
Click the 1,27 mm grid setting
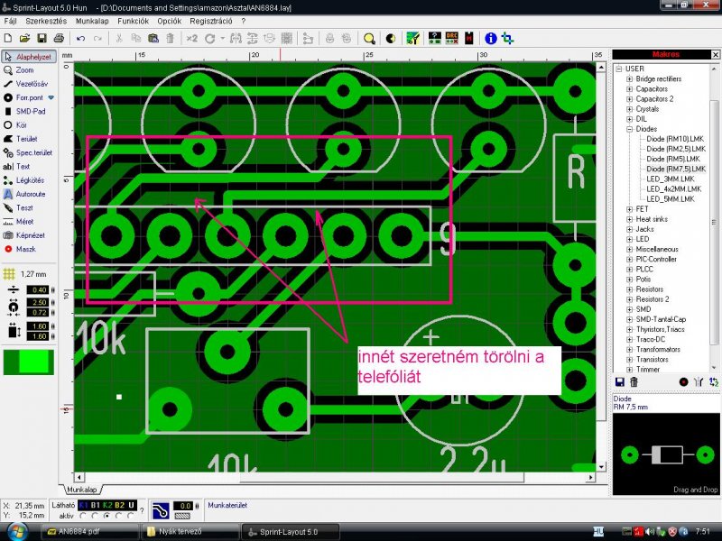25,274
